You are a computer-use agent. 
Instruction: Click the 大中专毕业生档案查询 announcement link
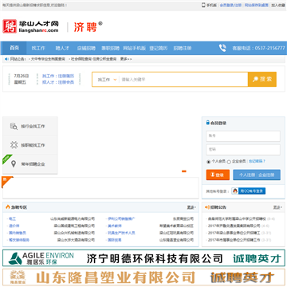48,59
